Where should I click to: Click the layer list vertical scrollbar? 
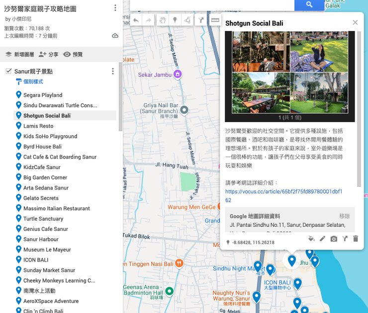(x=120, y=97)
